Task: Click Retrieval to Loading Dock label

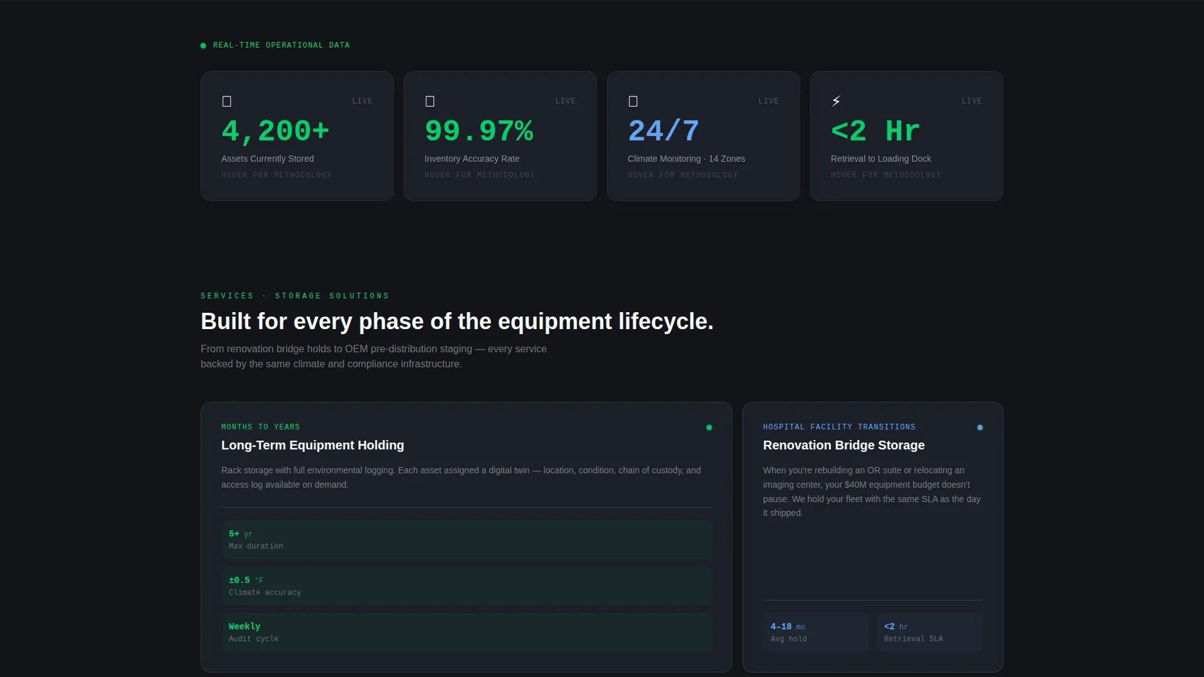Action: [x=881, y=159]
